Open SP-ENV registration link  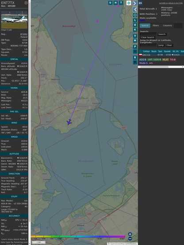[23, 34]
